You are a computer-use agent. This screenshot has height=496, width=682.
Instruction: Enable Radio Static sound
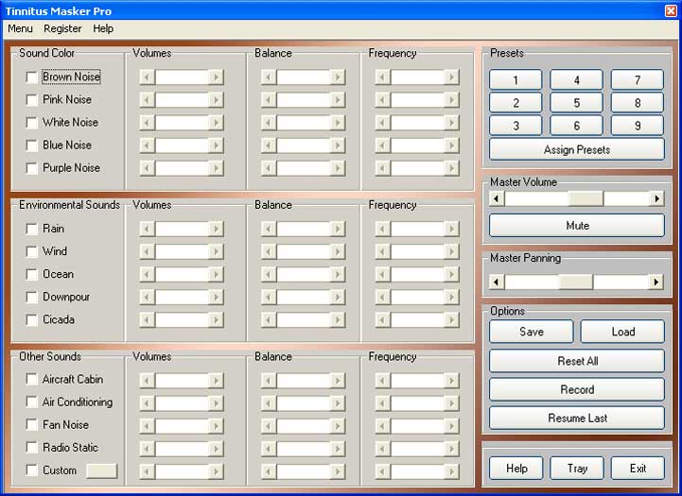pyautogui.click(x=32, y=448)
